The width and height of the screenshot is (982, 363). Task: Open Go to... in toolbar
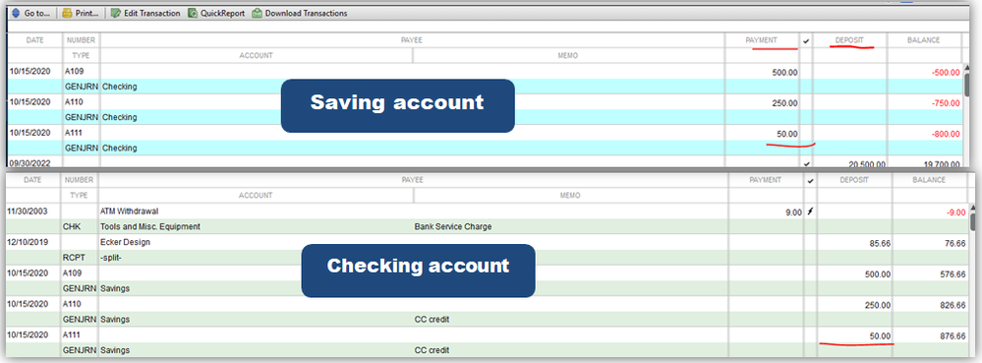[x=31, y=13]
